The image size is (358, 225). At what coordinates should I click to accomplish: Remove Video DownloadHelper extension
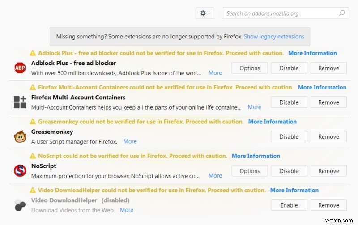click(x=328, y=205)
